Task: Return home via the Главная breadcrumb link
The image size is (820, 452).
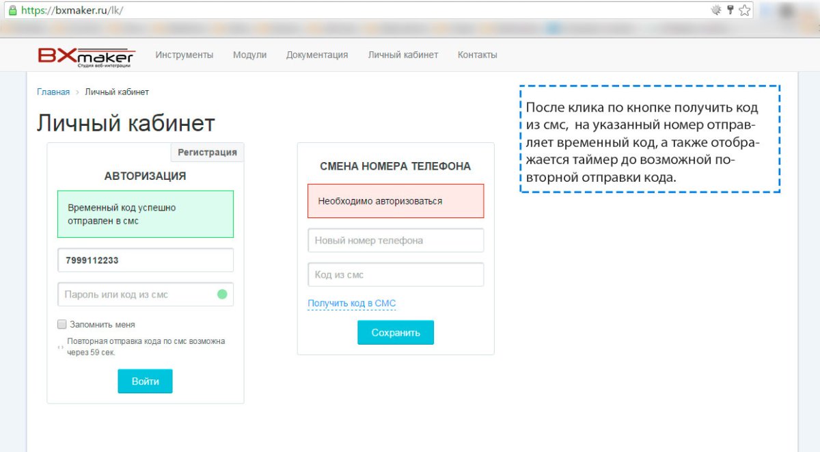Action: [x=53, y=91]
